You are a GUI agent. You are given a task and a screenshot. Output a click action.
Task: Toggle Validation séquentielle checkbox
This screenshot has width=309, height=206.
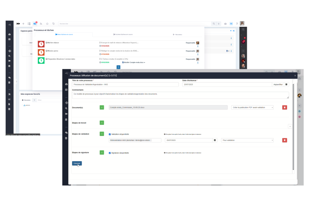click(x=110, y=134)
